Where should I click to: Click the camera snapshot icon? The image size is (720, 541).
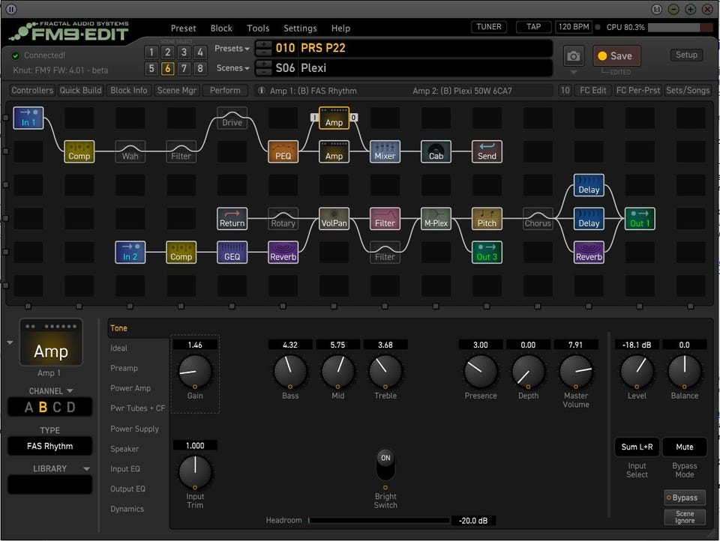pos(574,56)
